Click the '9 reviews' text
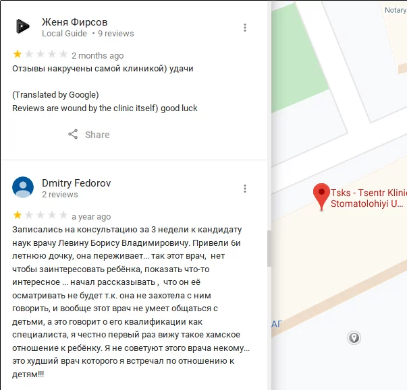407x390 pixels. pos(116,34)
